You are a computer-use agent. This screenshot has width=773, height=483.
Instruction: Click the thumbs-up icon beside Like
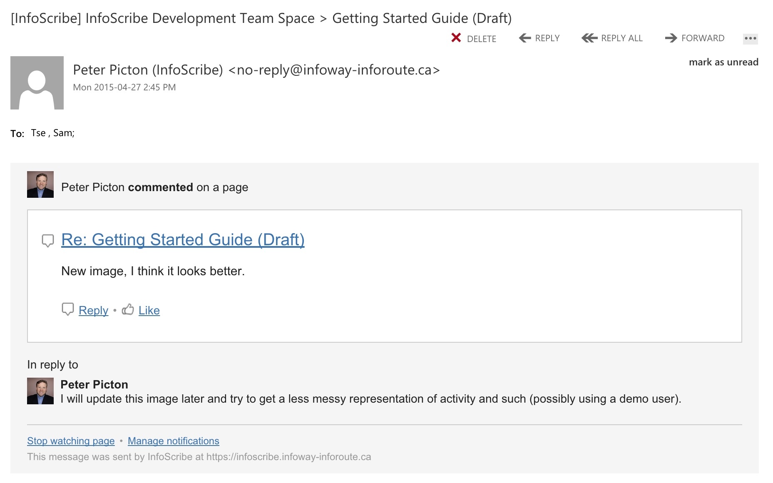click(x=128, y=309)
